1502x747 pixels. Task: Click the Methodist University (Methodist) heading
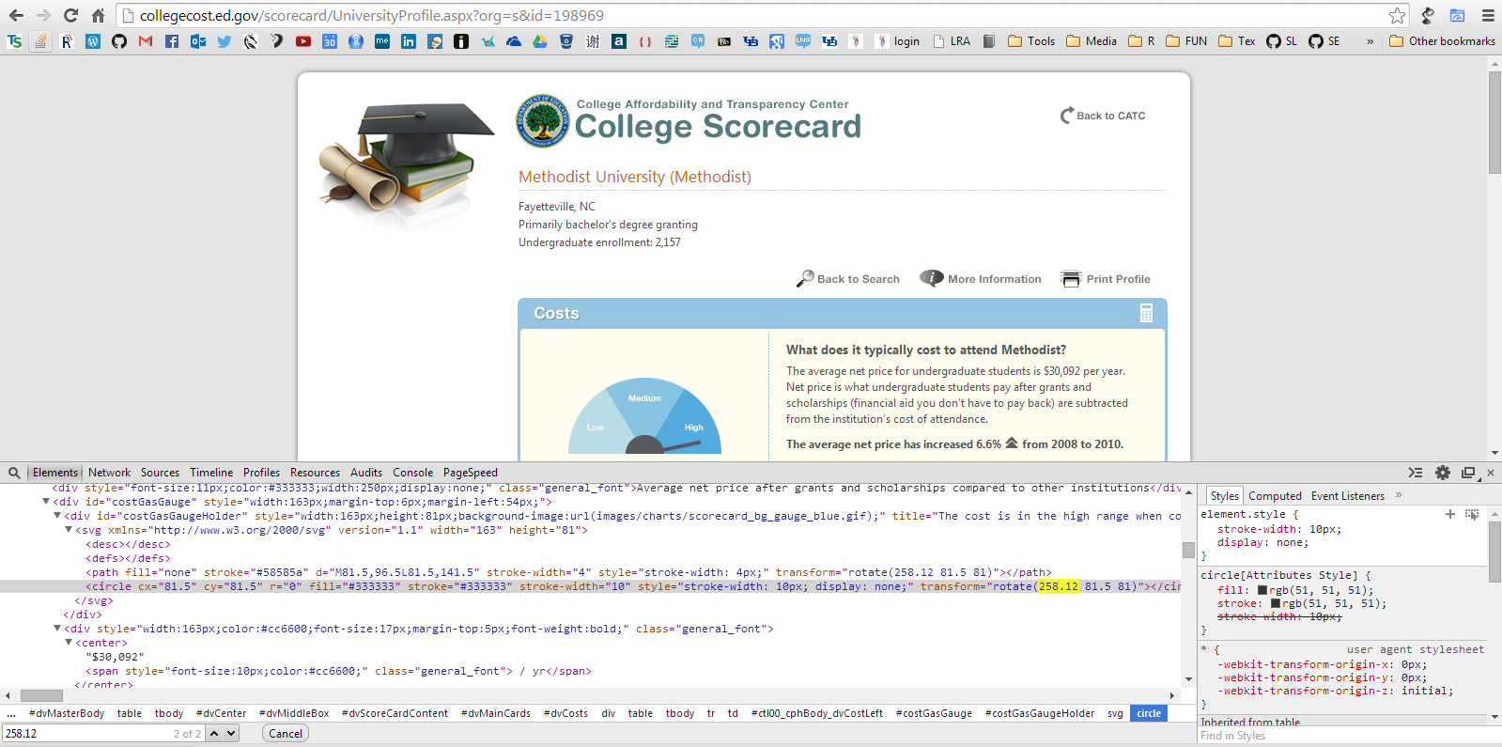coord(635,177)
